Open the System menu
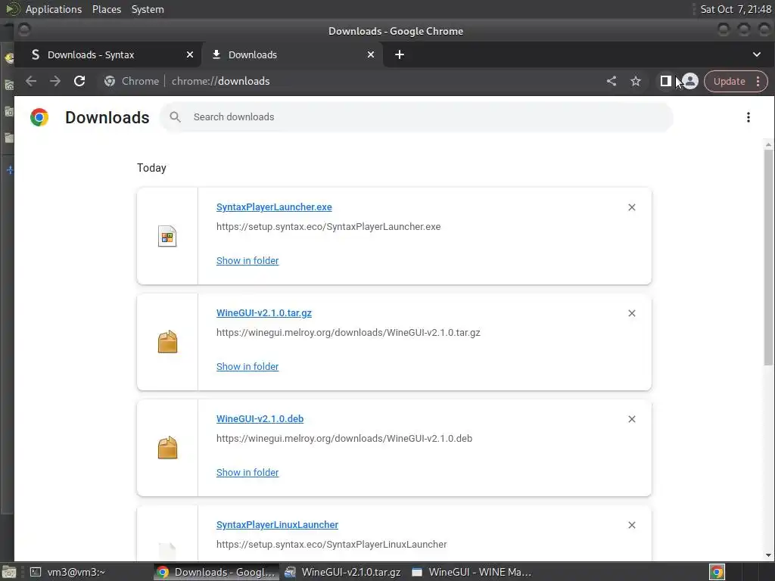Image resolution: width=775 pixels, height=581 pixels. [148, 9]
